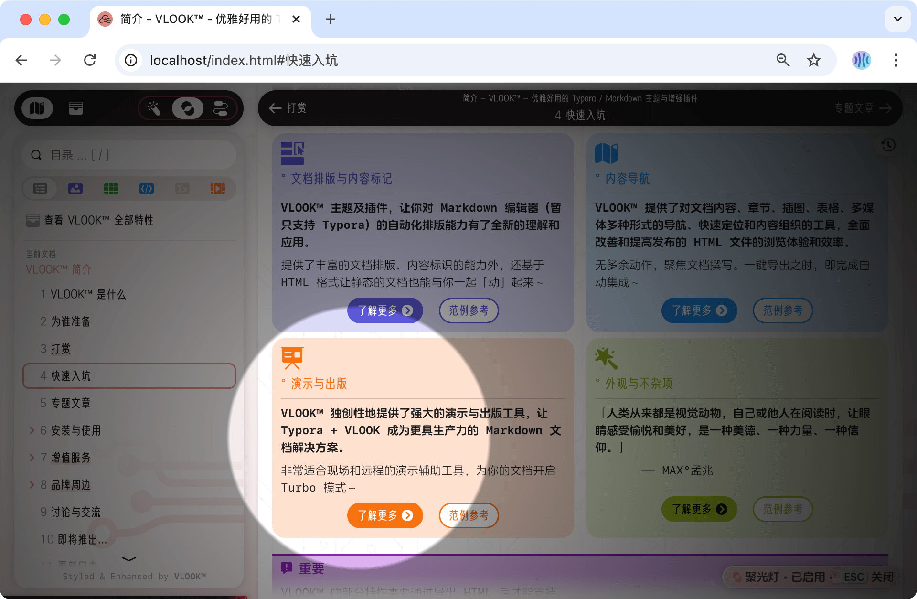Open the images filter icon in sidebar
This screenshot has height=599, width=917.
pos(75,188)
